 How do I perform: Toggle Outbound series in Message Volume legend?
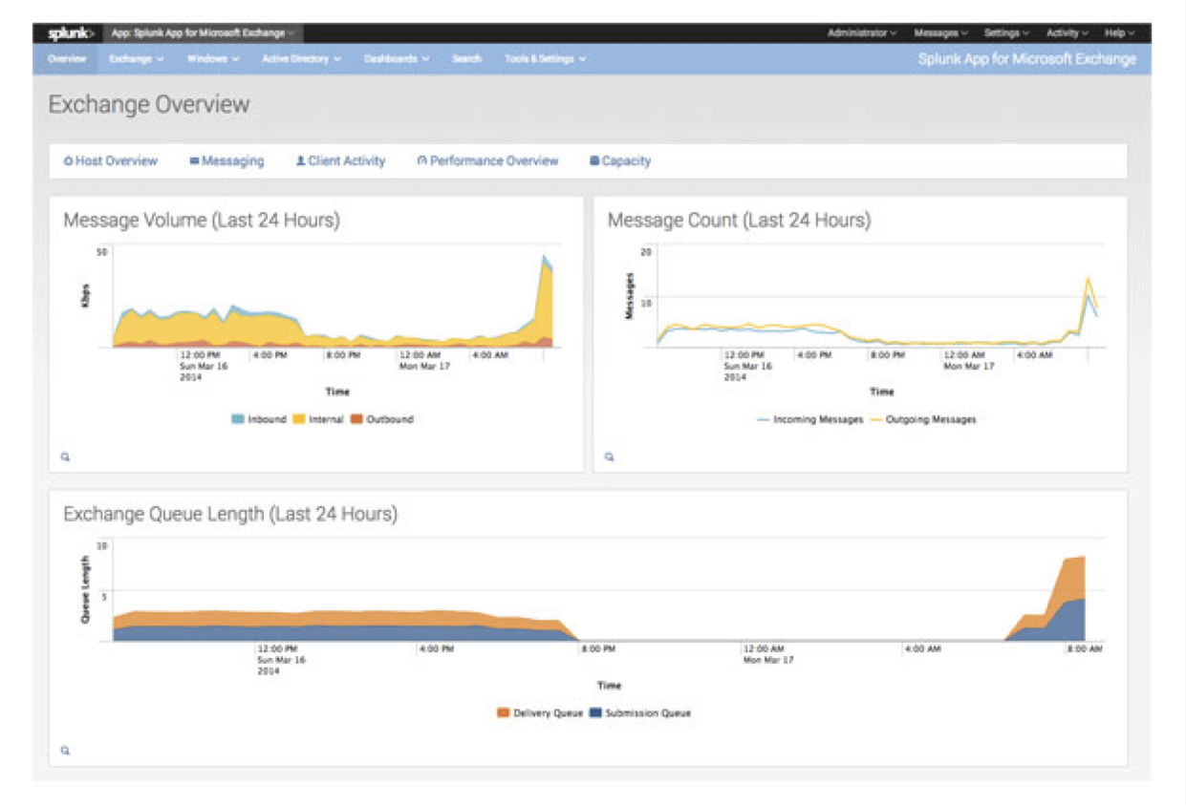381,419
